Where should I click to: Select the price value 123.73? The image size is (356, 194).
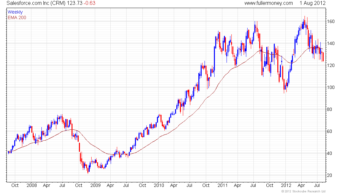[74, 3]
